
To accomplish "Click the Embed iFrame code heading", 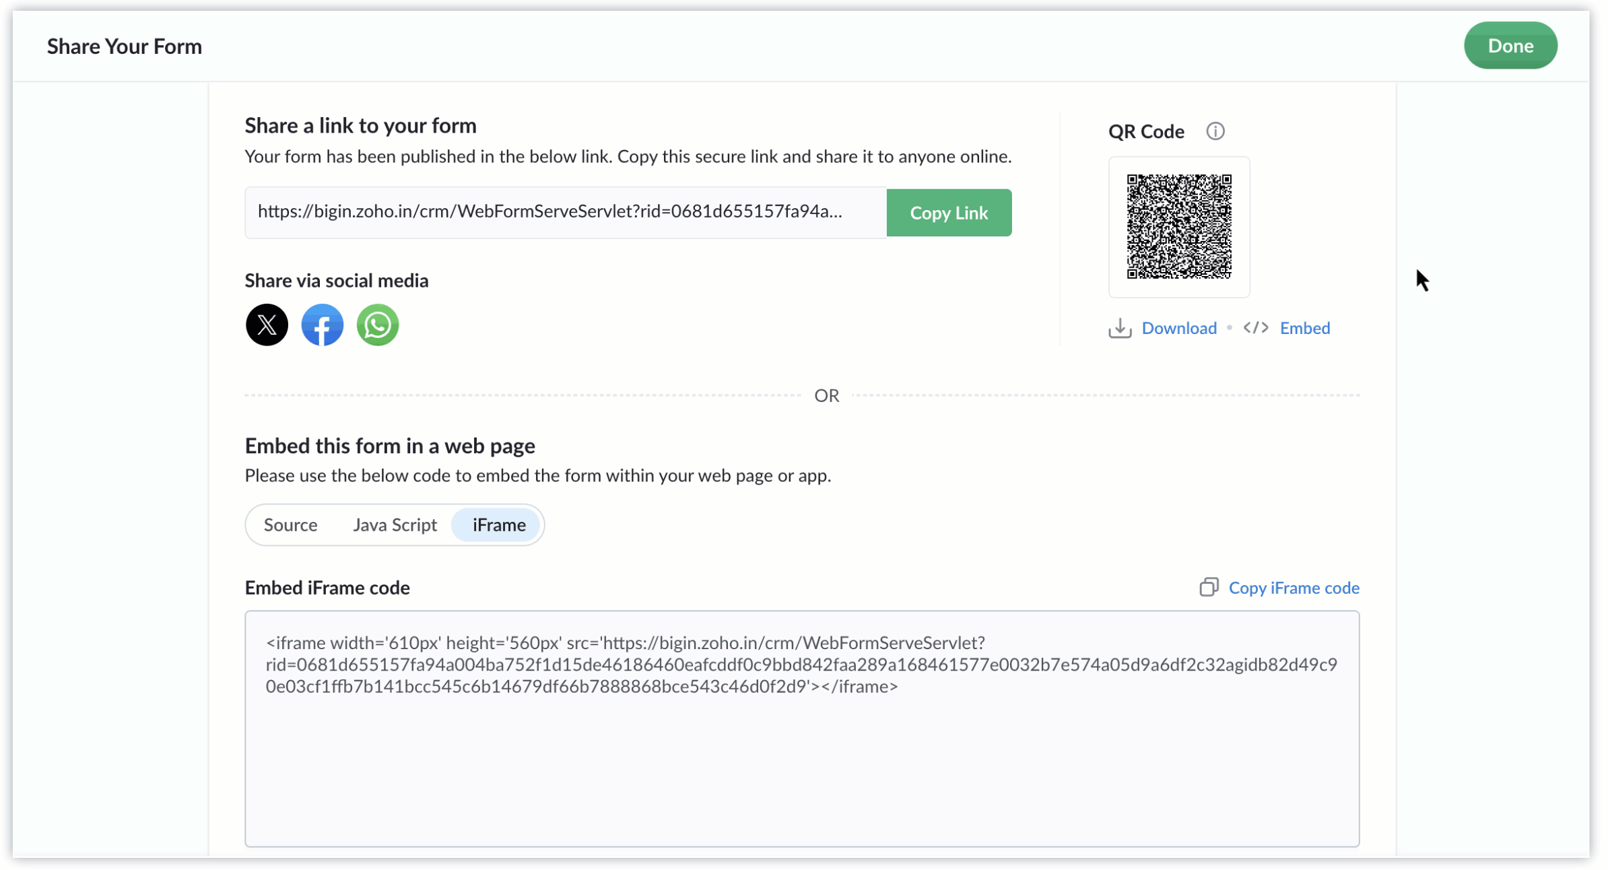I will (327, 589).
